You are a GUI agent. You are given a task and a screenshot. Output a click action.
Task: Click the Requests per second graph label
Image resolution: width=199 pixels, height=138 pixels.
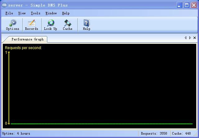point(23,48)
